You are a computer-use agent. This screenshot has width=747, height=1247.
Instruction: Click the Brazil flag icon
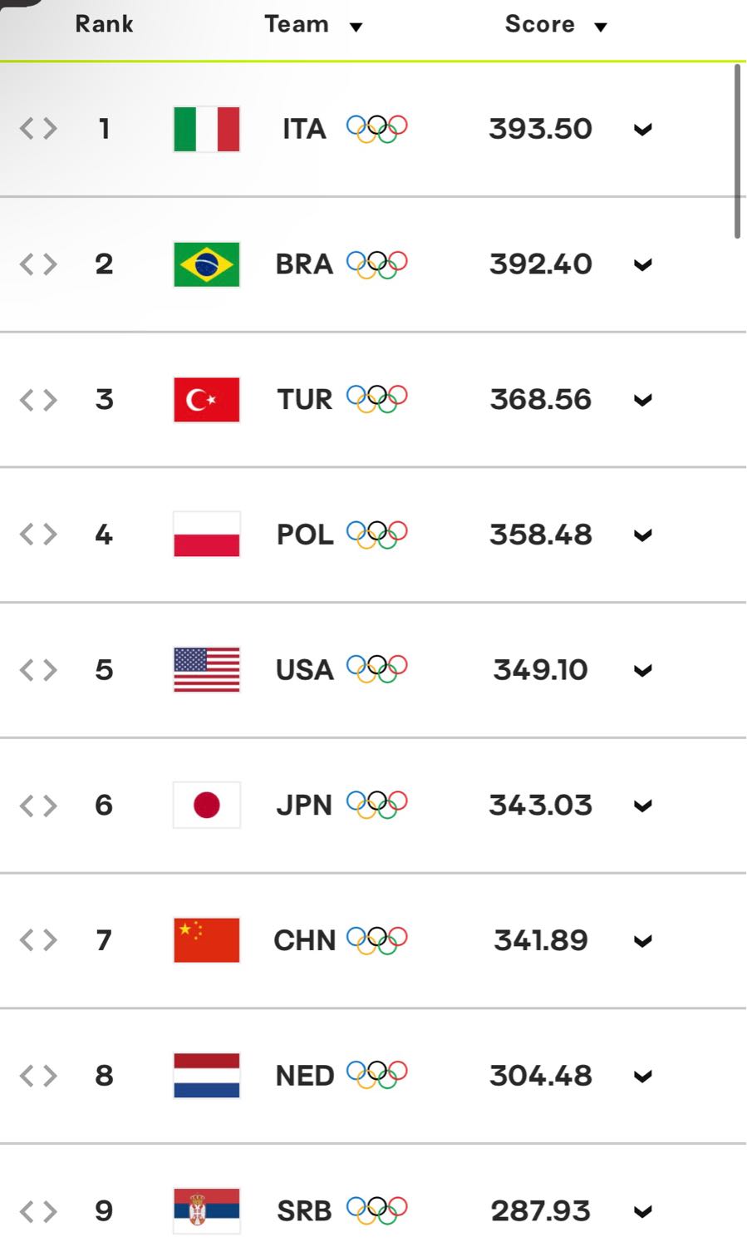coord(207,264)
